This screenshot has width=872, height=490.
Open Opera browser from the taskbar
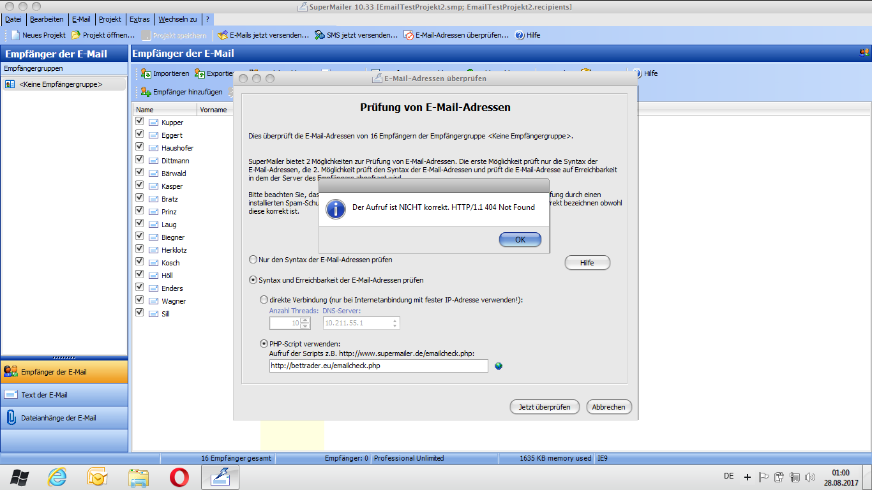179,477
